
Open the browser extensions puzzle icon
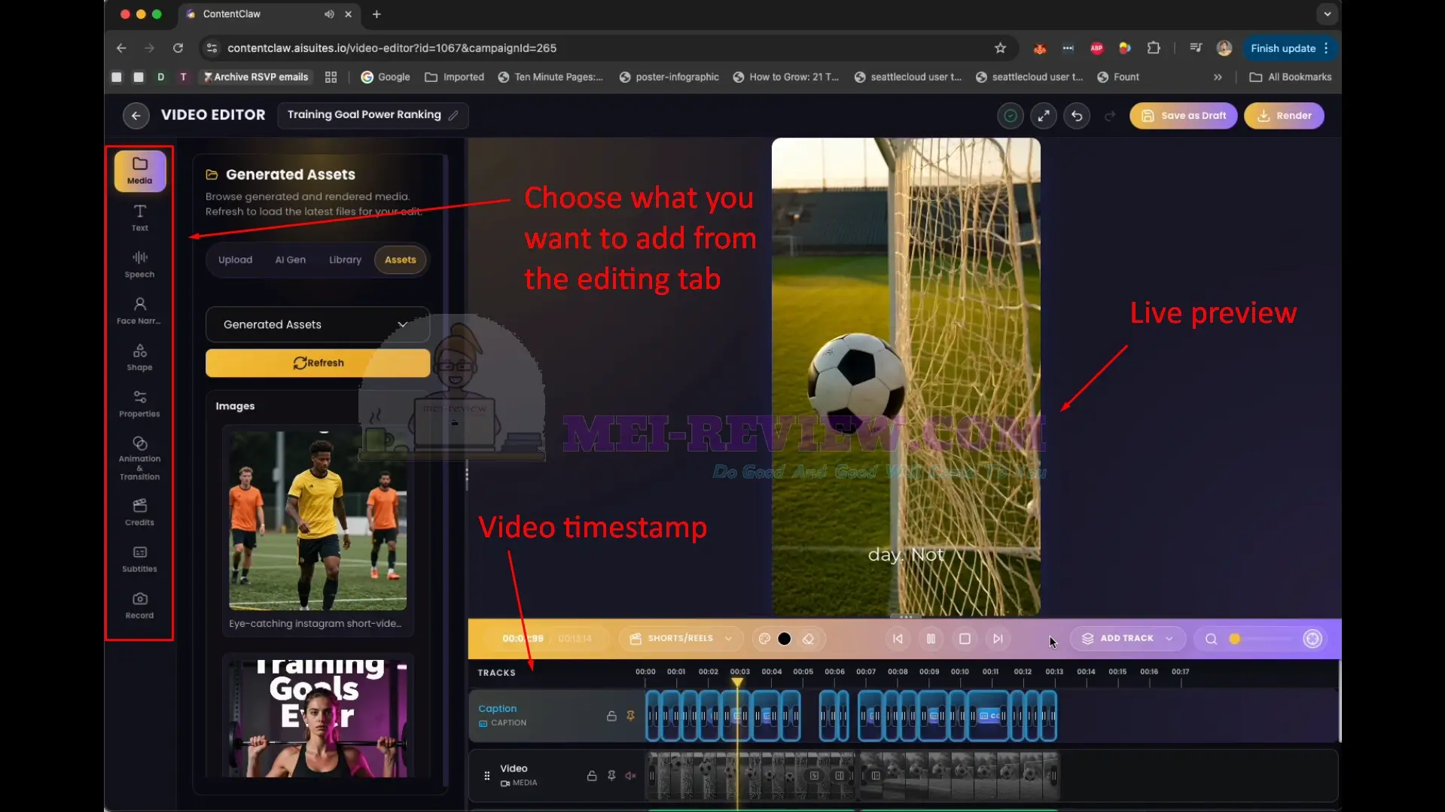(1153, 48)
